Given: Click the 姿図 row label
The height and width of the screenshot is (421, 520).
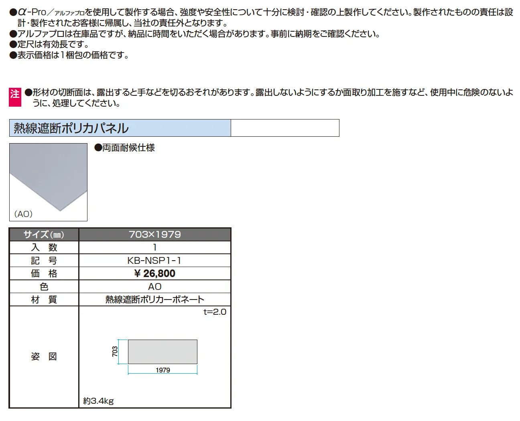Looking at the screenshot, I should 44,356.
